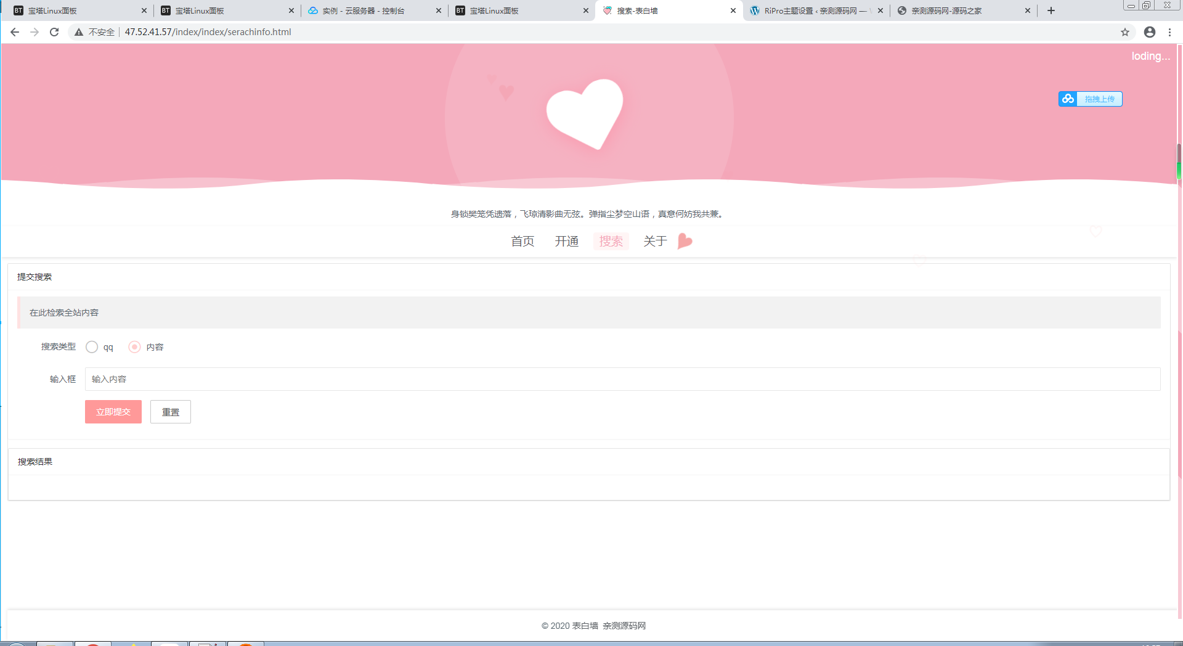1183x646 pixels.
Task: Open the 首页 navigation item
Action: click(x=522, y=241)
